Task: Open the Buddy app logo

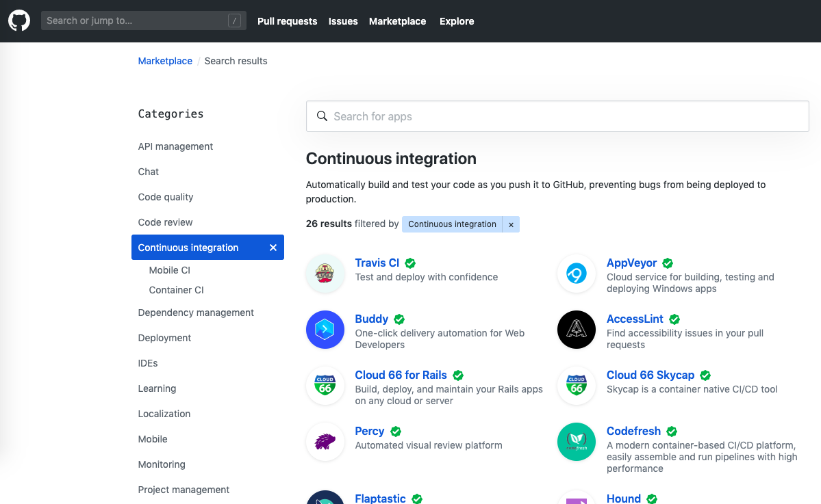Action: tap(325, 330)
